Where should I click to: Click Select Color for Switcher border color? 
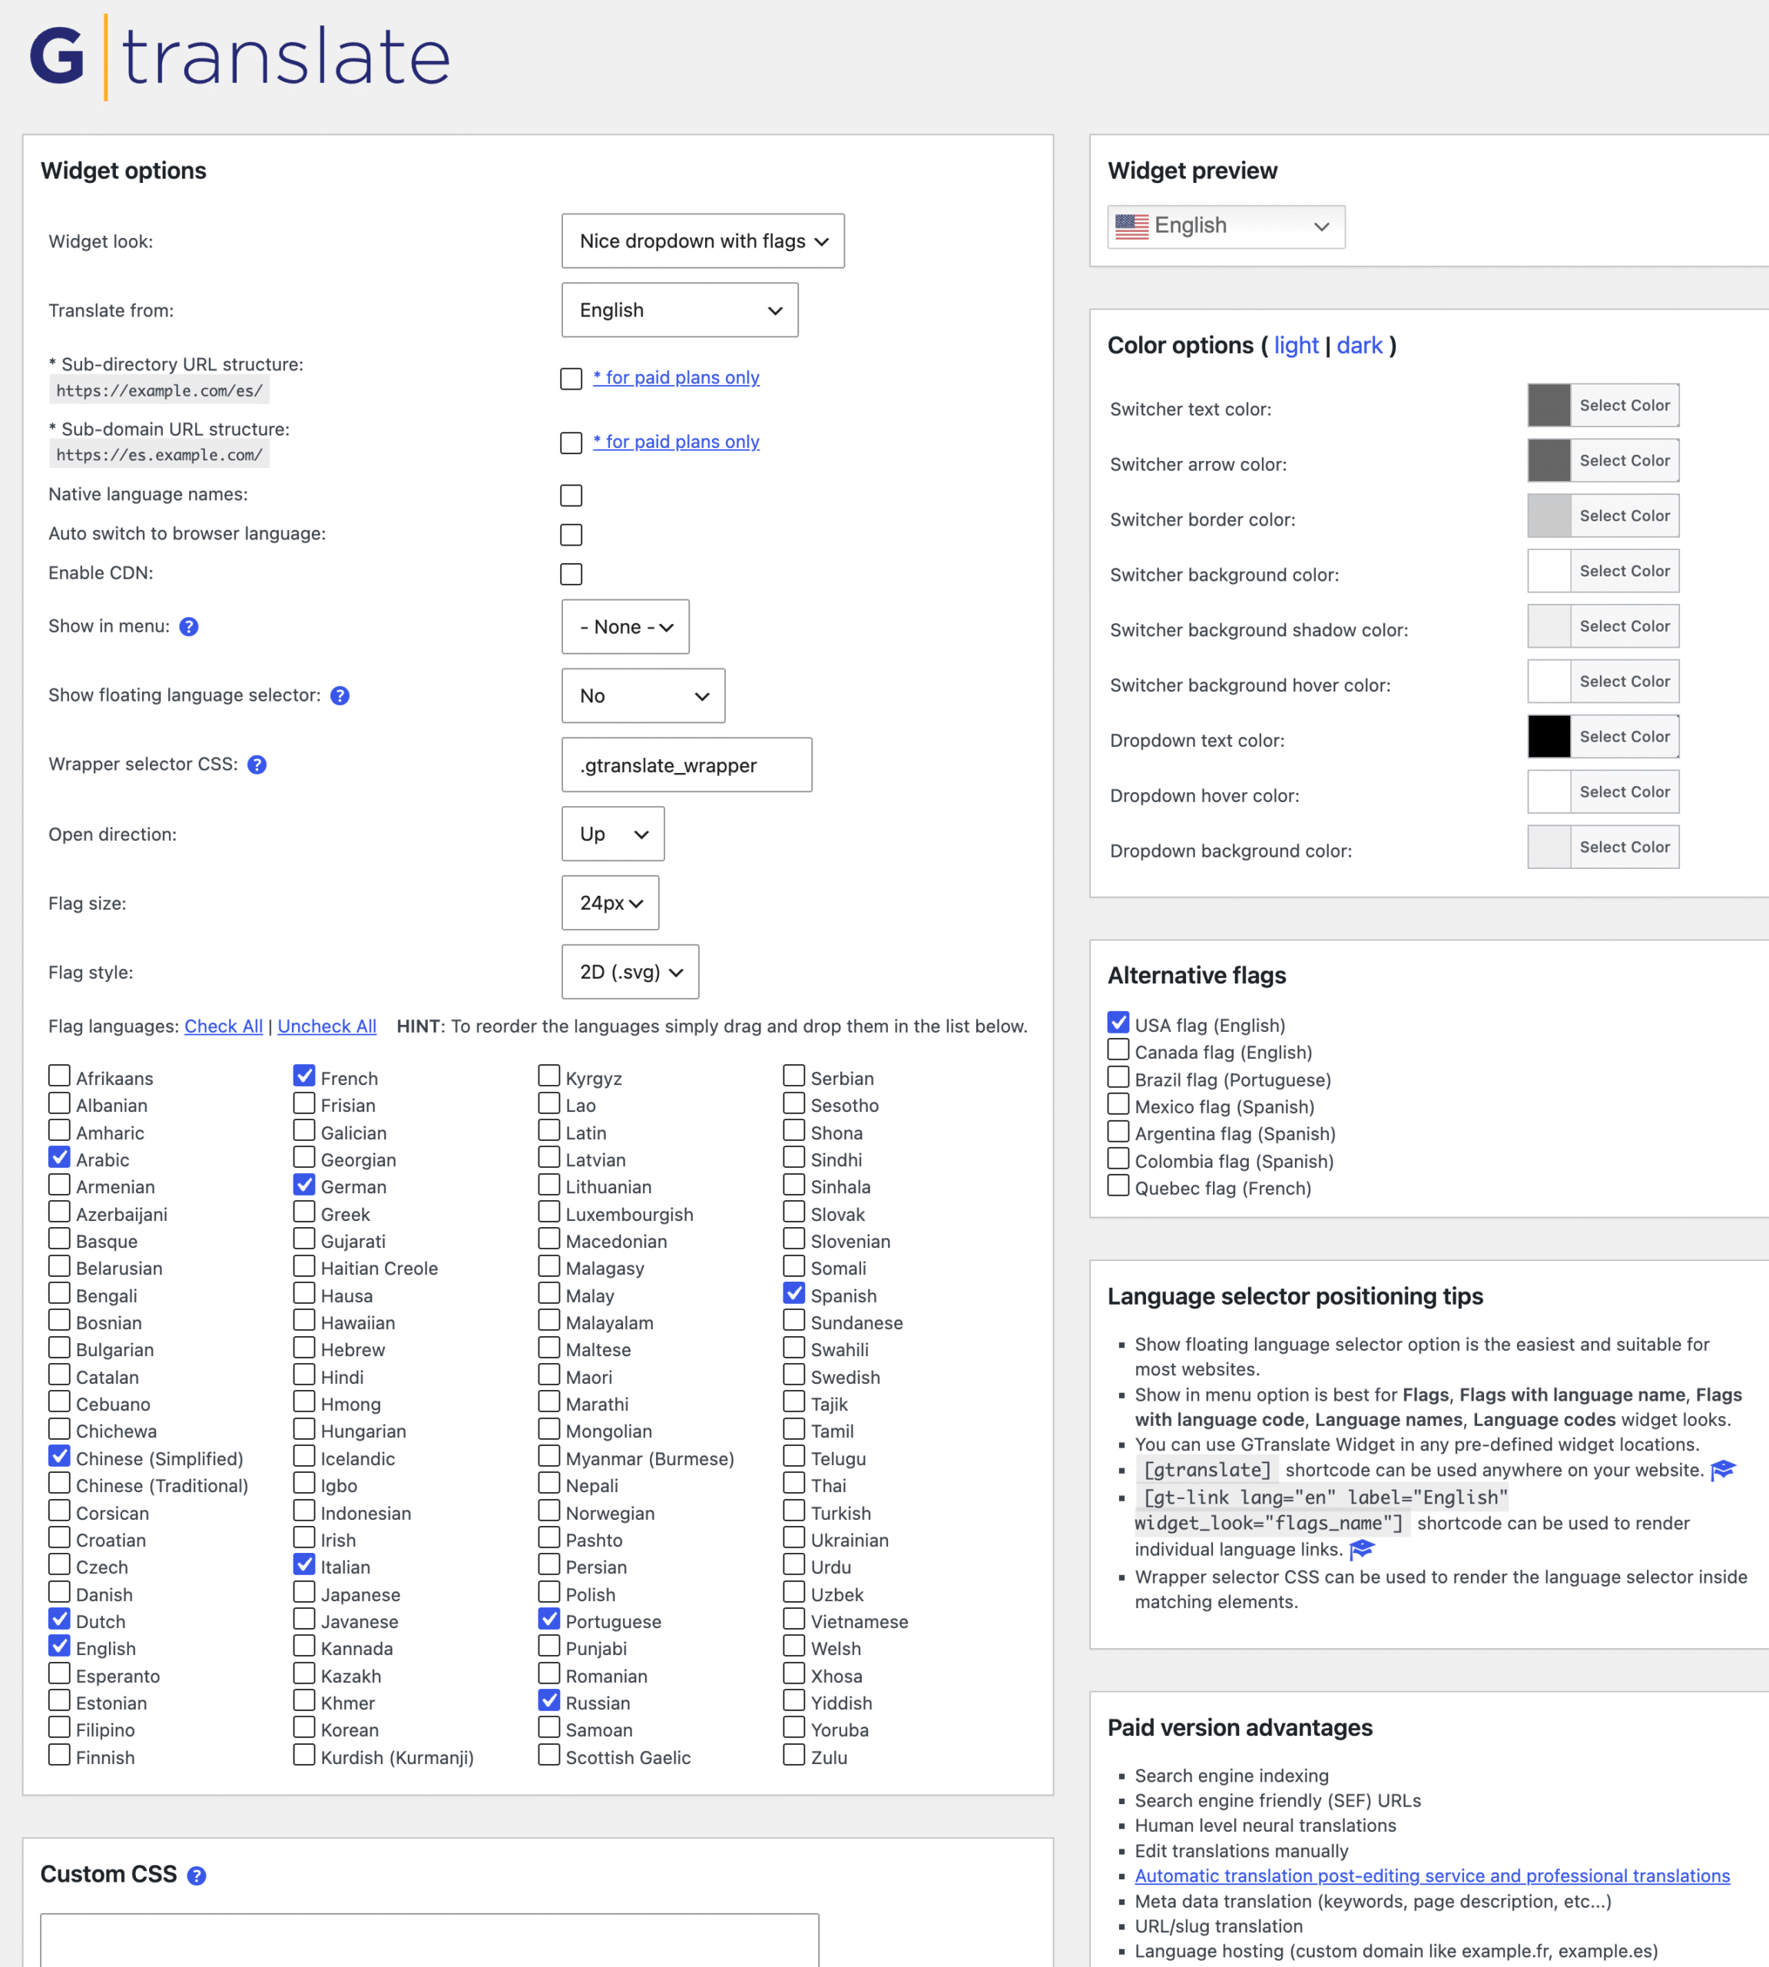[1624, 516]
